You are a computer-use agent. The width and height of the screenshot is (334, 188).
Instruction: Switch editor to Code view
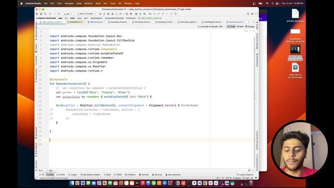[231, 27]
